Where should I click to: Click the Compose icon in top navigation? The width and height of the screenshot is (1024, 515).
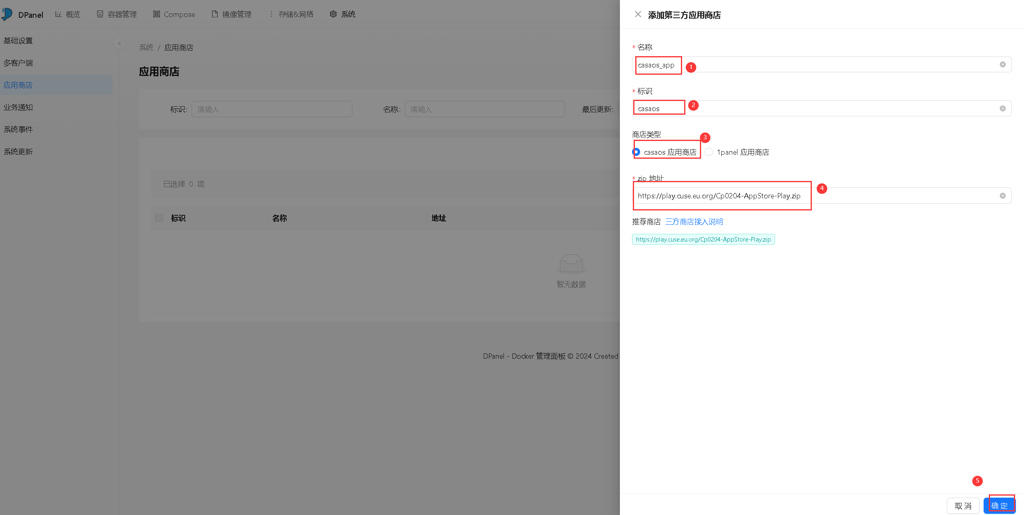click(x=157, y=14)
